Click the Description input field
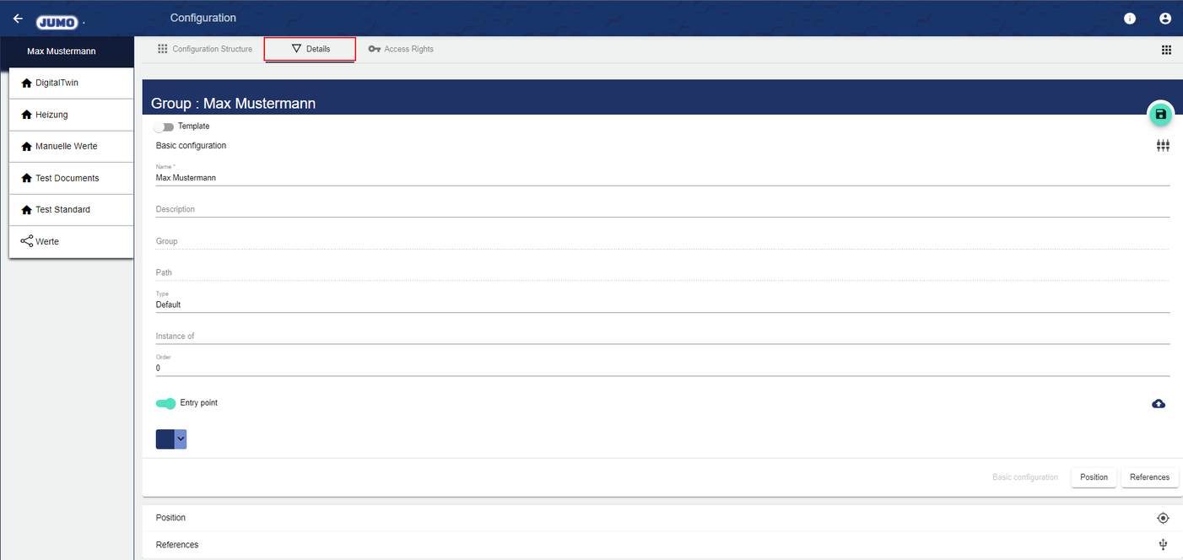This screenshot has width=1183, height=560. 662,209
